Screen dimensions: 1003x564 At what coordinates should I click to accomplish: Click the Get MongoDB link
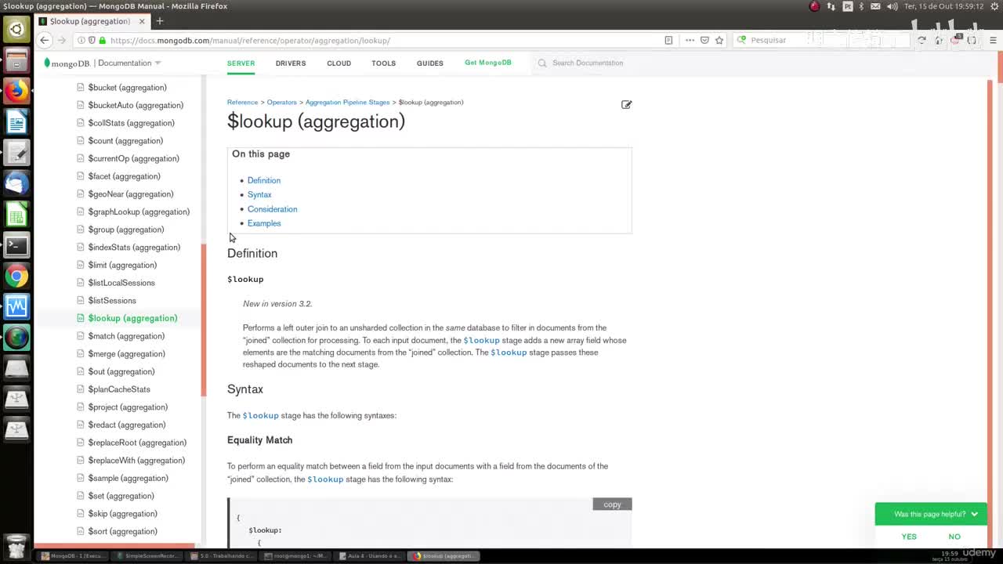click(487, 63)
